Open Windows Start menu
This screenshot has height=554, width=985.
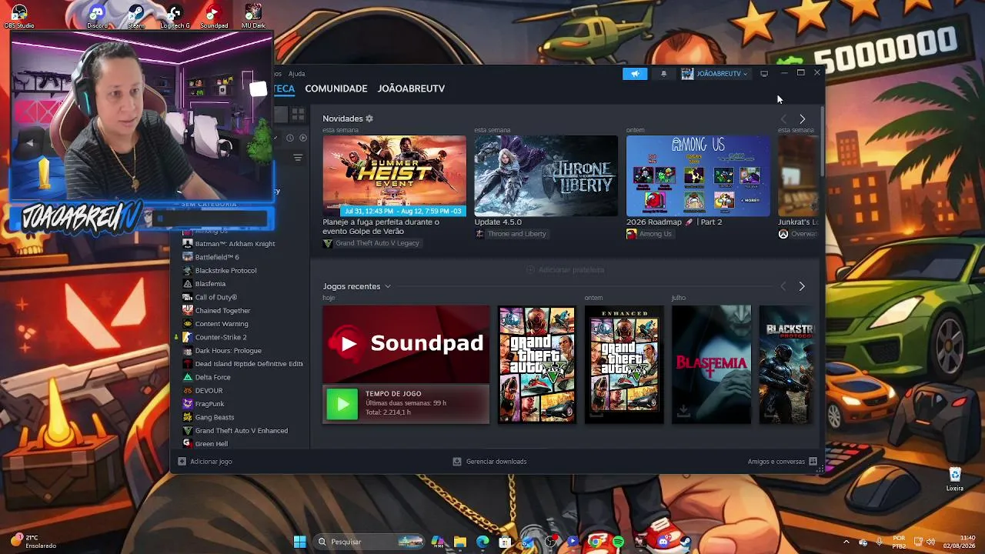click(299, 542)
